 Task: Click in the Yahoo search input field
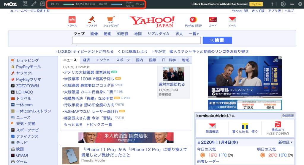(137, 41)
